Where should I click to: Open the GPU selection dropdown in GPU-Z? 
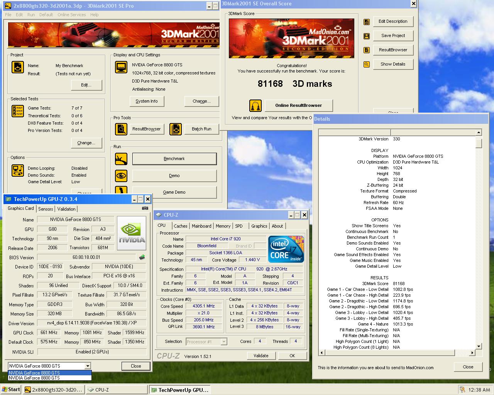pos(88,366)
